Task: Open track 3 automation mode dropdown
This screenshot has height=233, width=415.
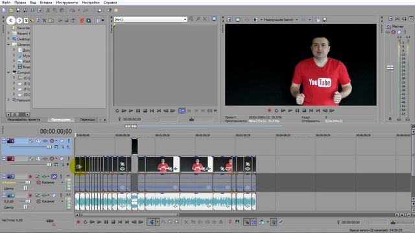Action: pyautogui.click(x=62, y=183)
